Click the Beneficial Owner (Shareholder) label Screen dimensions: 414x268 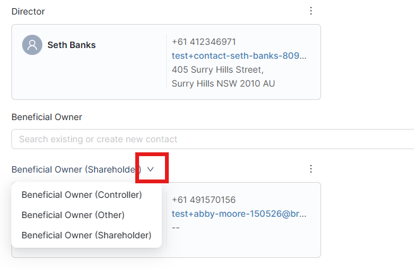(x=76, y=169)
